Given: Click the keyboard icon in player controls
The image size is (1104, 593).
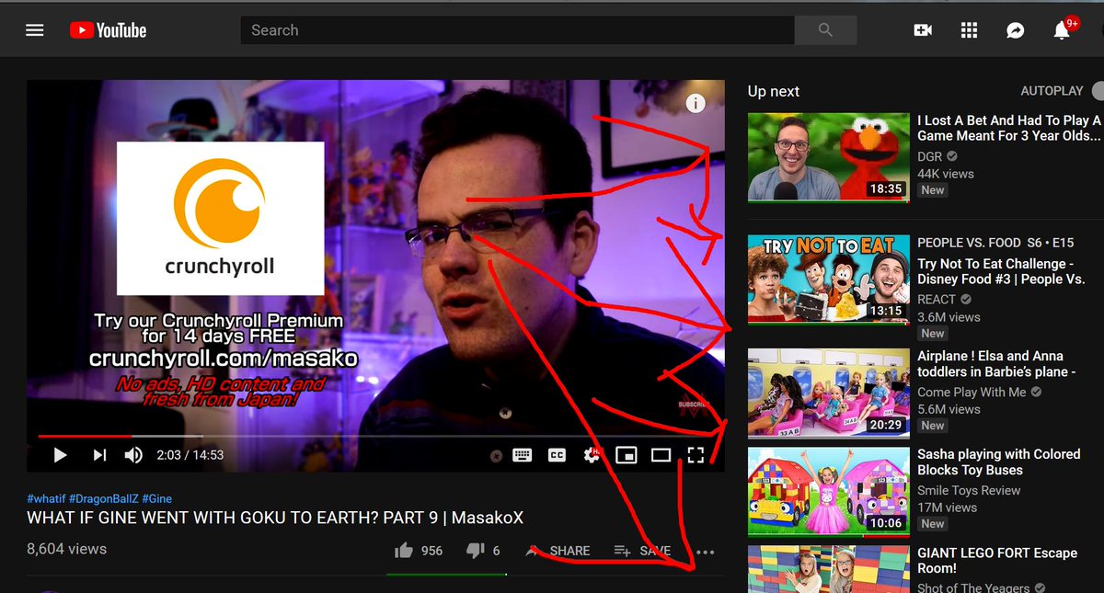Looking at the screenshot, I should 523,455.
